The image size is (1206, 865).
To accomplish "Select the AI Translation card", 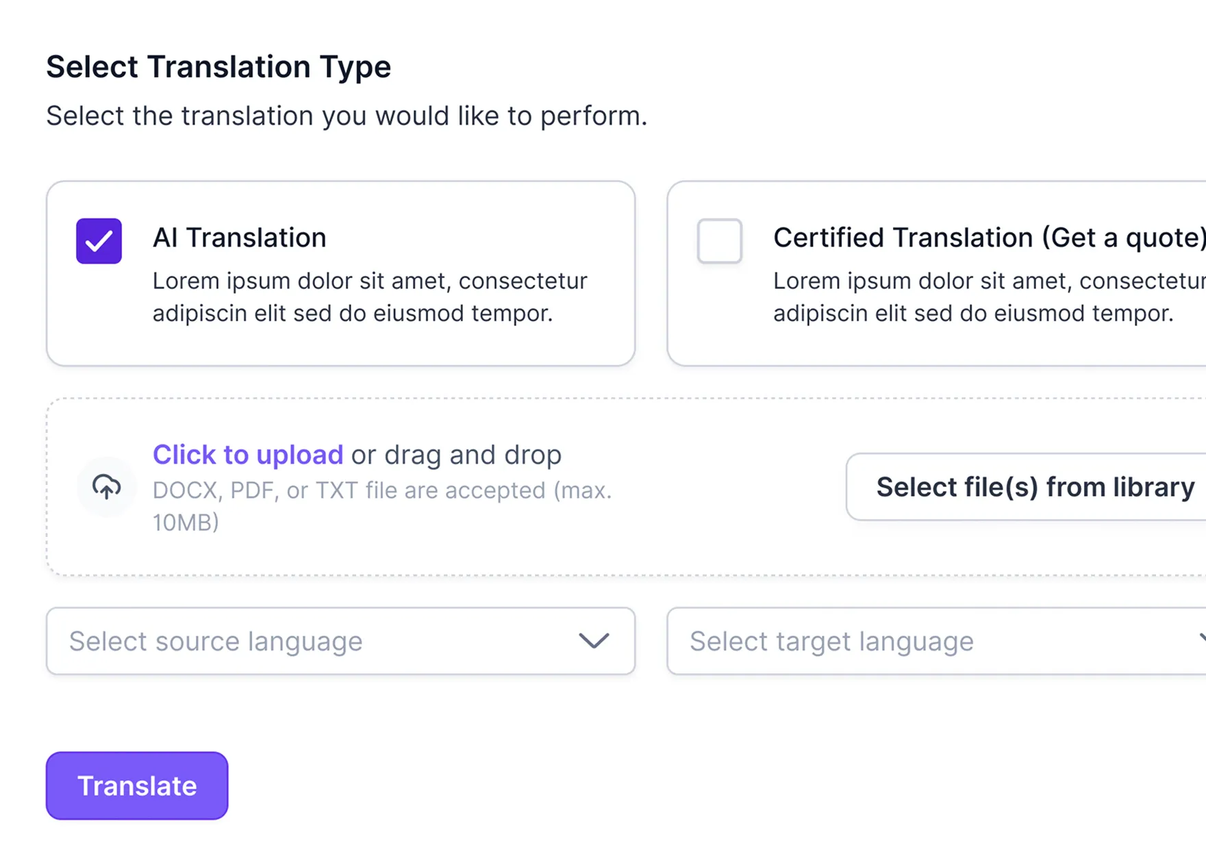I will (340, 272).
